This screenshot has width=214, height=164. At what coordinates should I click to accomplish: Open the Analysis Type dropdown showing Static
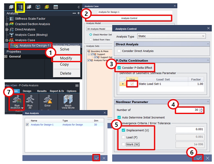pyautogui.click(x=172, y=36)
